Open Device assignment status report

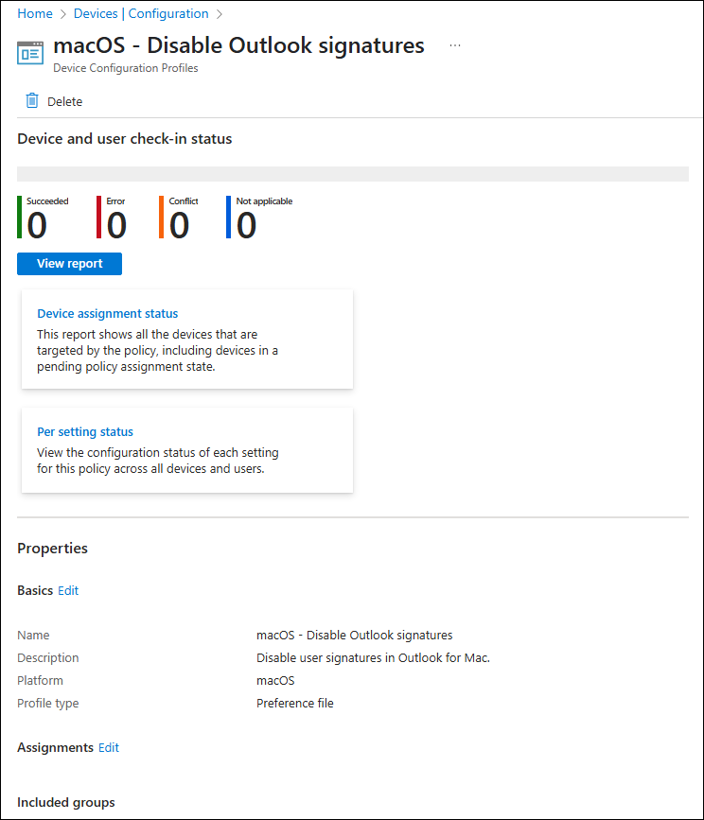tap(107, 314)
